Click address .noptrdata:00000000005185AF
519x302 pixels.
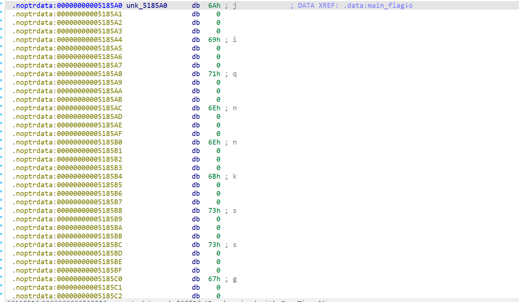pyautogui.click(x=67, y=134)
